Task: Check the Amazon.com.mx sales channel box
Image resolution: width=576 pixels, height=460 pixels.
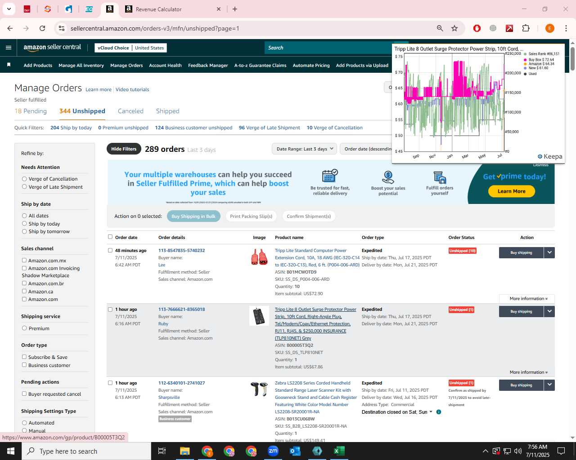Action: [x=24, y=260]
